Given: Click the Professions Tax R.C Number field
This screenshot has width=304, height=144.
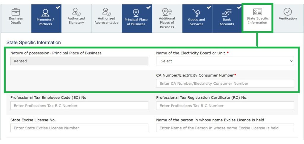Looking at the screenshot, I should coord(225,106).
